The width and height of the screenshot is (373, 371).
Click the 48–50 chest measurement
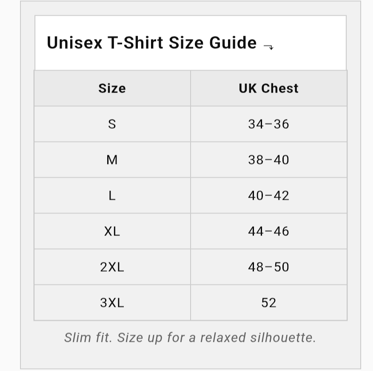click(x=268, y=267)
